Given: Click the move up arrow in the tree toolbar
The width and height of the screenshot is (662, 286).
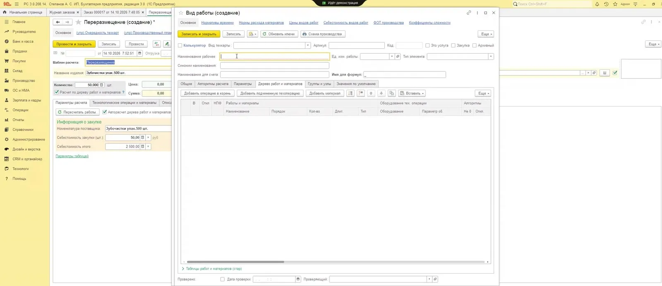Looking at the screenshot, I should (371, 93).
